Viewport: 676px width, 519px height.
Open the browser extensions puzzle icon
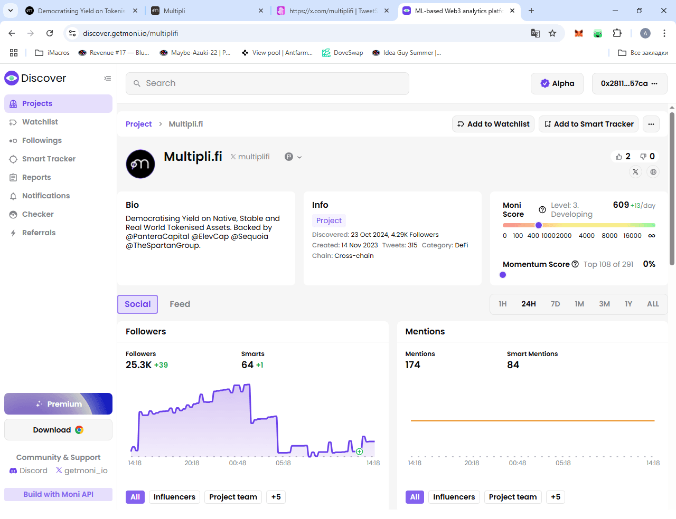[617, 33]
